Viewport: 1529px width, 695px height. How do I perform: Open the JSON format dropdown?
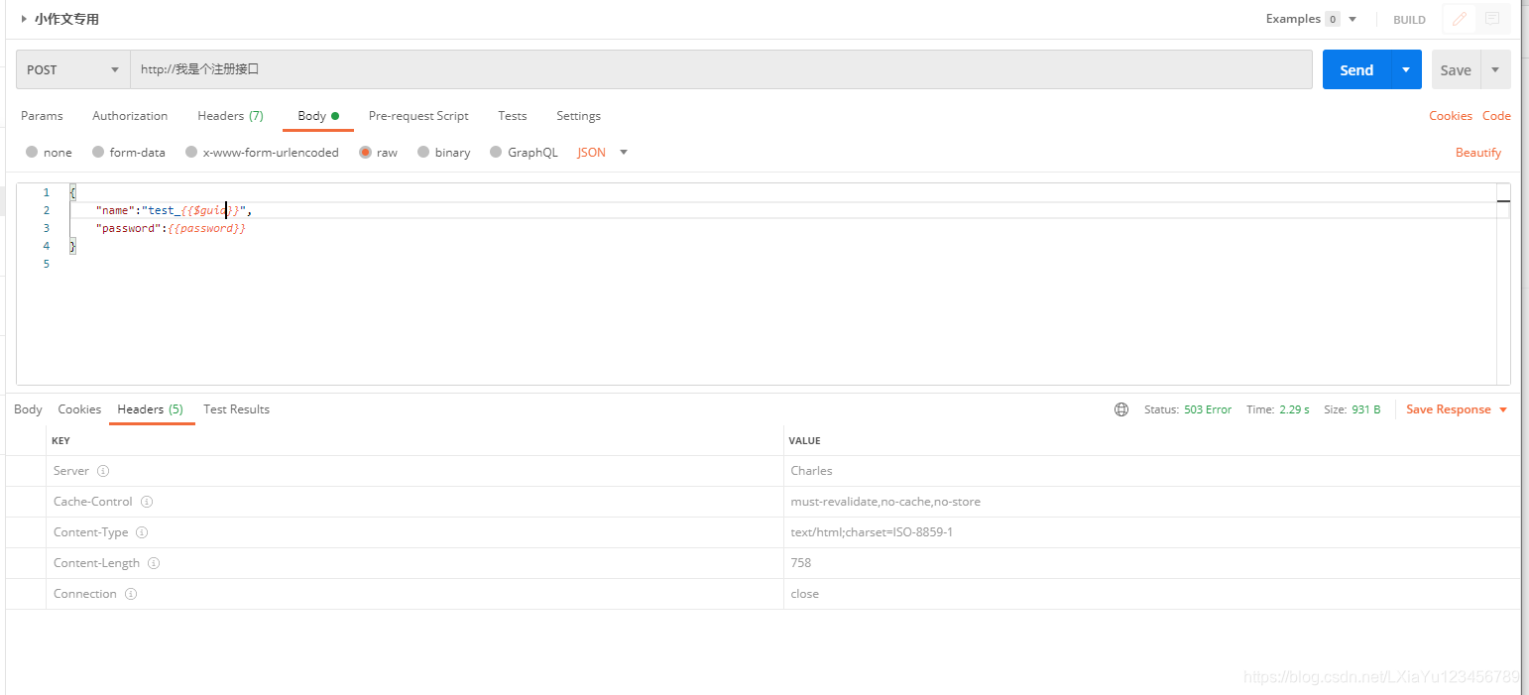[603, 153]
